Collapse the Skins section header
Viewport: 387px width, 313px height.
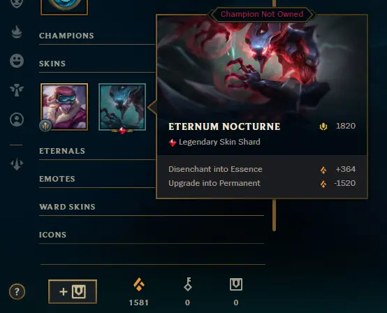pos(52,64)
